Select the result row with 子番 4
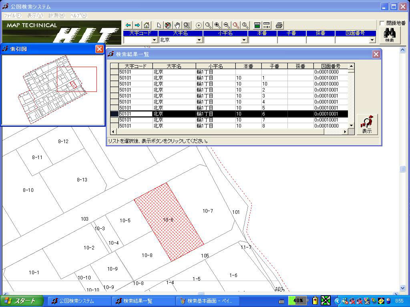The height and width of the screenshot is (307, 410). (x=229, y=102)
